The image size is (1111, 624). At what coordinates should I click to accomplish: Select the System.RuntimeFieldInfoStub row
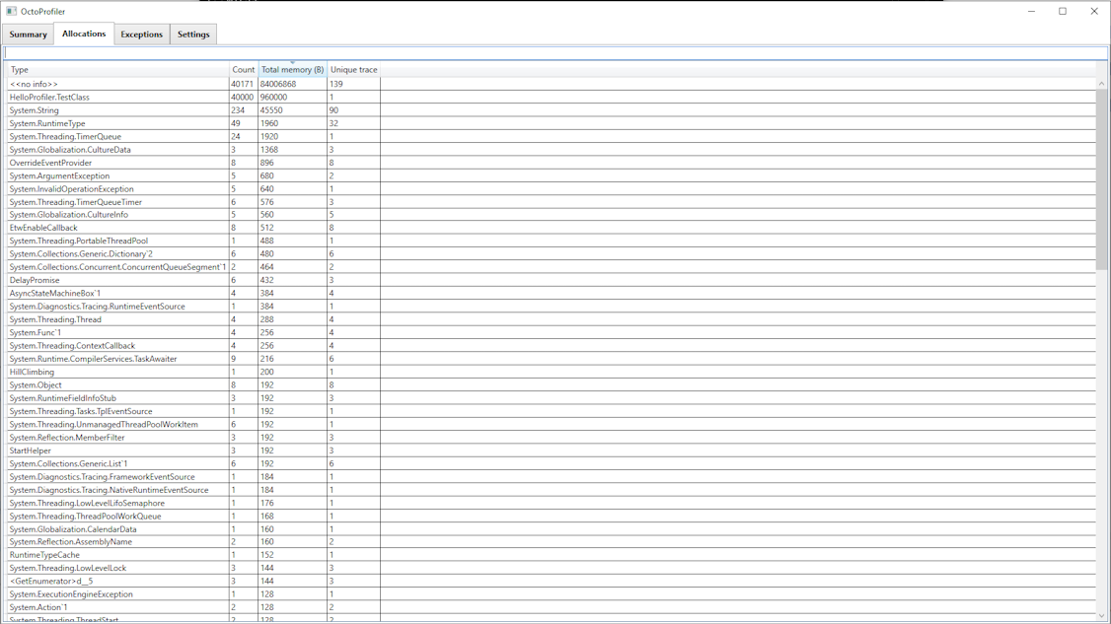552,398
